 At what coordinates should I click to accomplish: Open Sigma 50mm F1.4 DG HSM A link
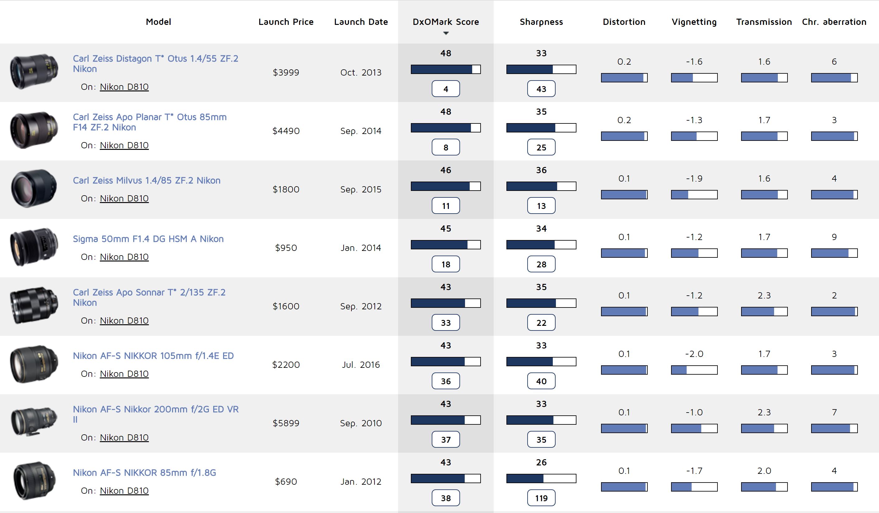[x=148, y=239]
